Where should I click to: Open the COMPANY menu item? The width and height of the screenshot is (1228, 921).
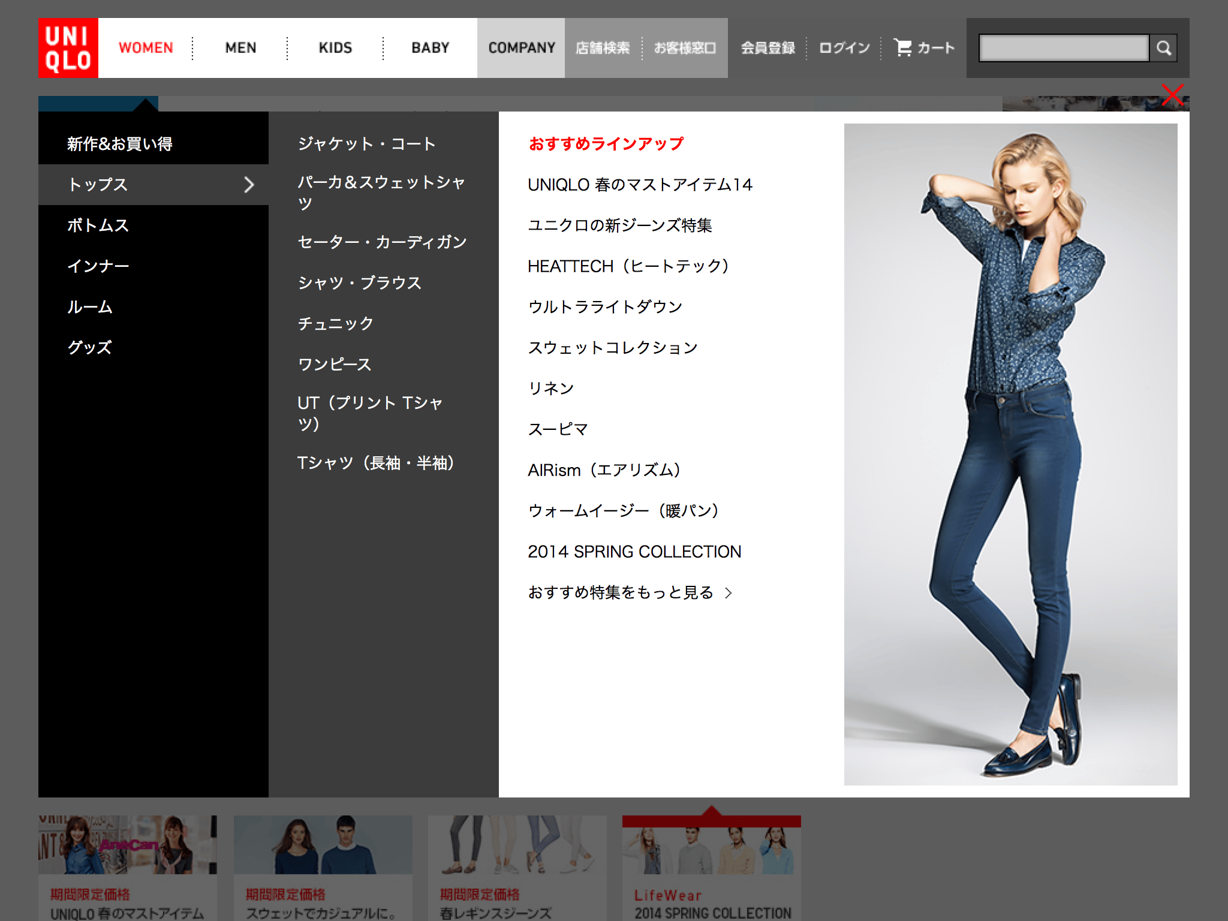[x=522, y=48]
